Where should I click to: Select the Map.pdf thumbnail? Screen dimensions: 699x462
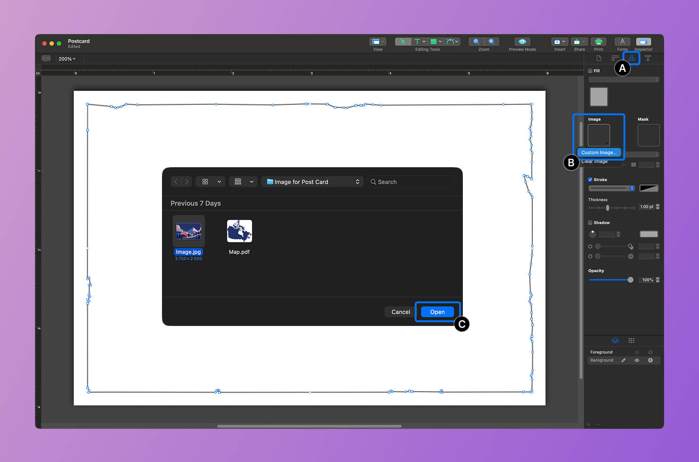coord(239,231)
